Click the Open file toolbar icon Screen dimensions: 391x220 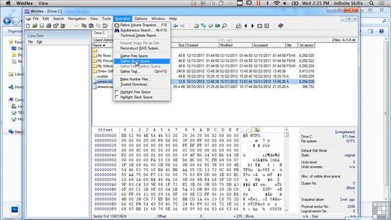tap(35, 26)
